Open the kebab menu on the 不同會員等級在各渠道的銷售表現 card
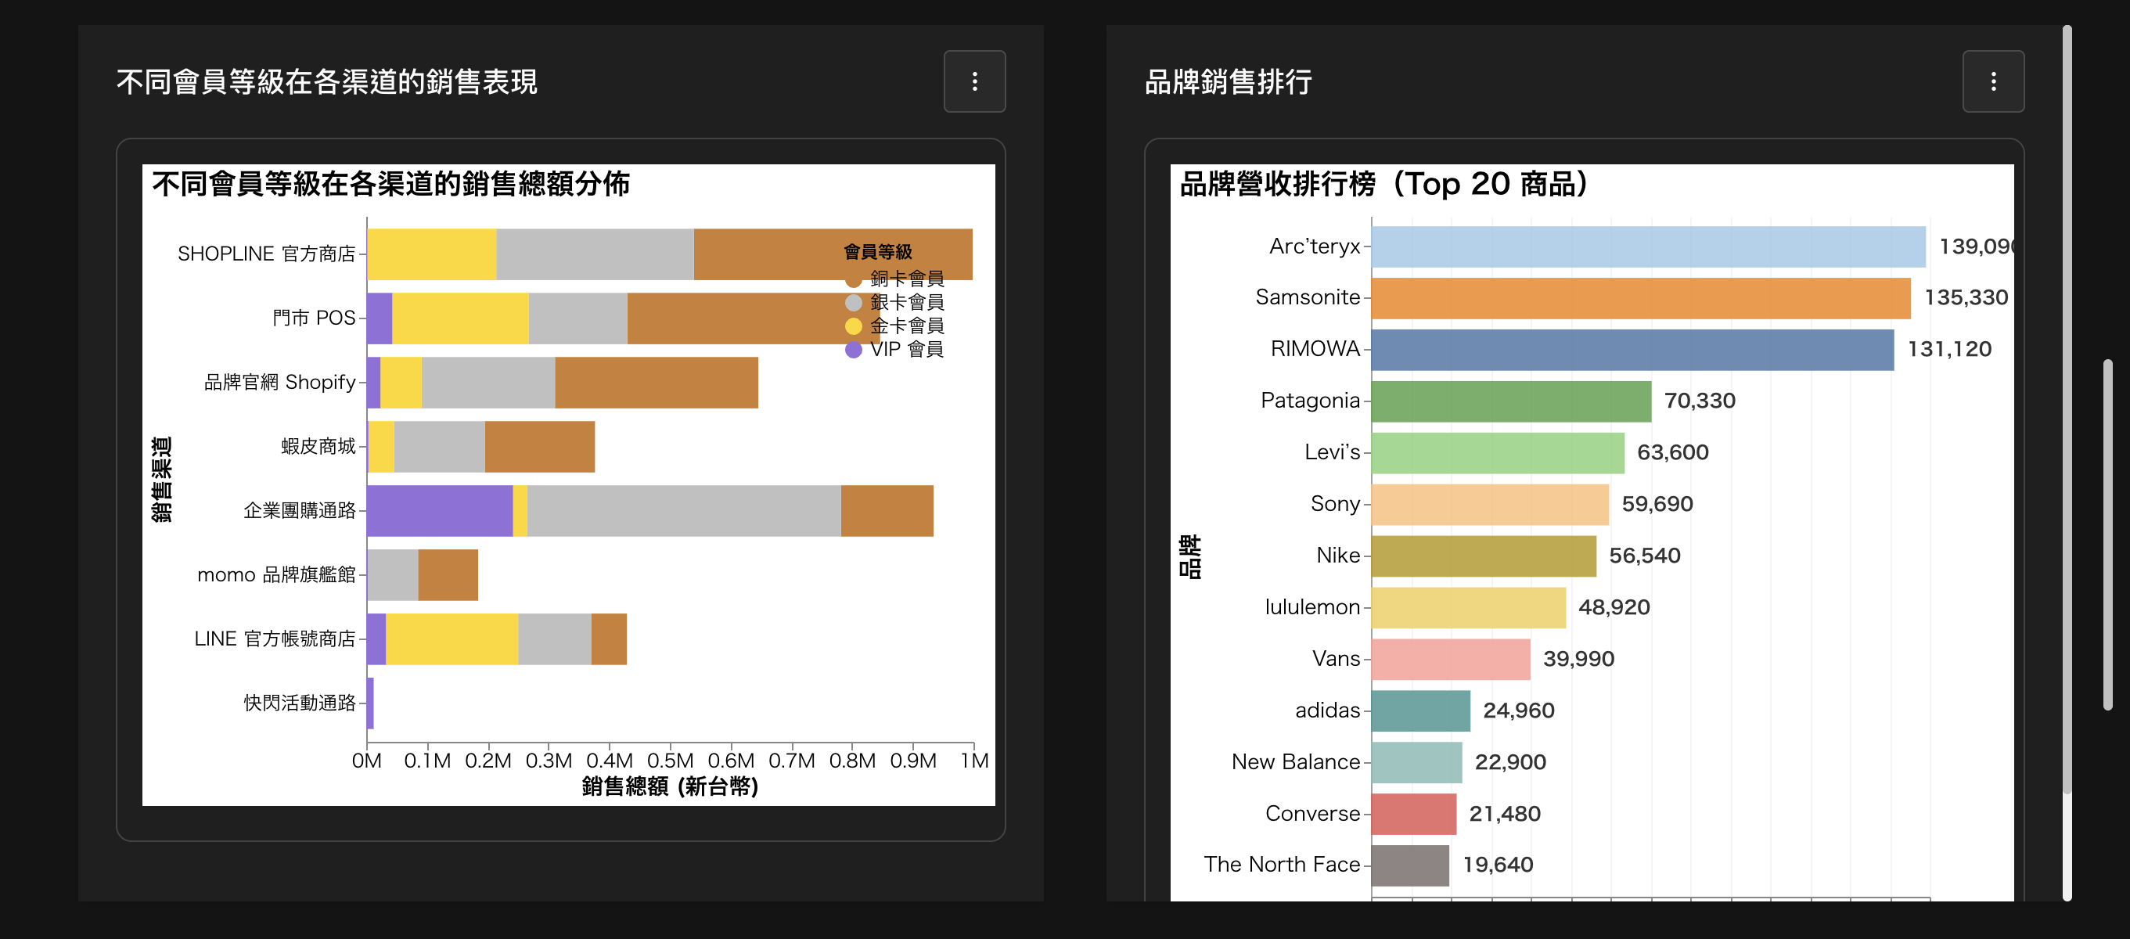The width and height of the screenshot is (2130, 939). (x=974, y=81)
